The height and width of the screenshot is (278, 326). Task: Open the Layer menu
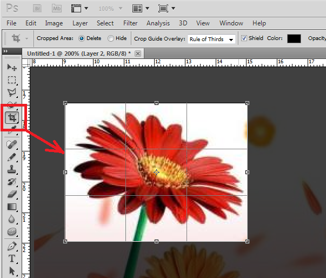(x=80, y=23)
